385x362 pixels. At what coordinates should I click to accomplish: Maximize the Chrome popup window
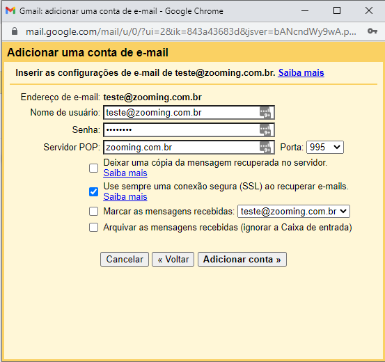click(x=337, y=10)
